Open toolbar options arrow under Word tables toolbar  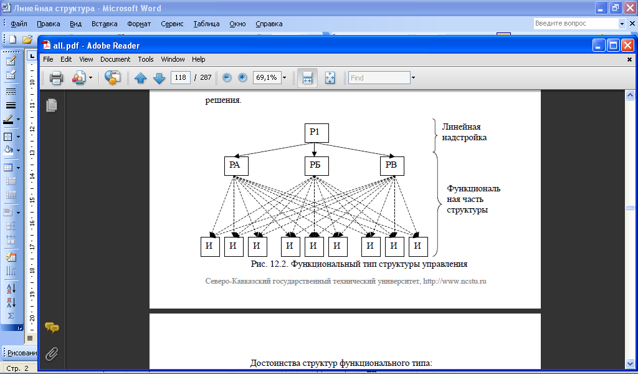[19, 328]
